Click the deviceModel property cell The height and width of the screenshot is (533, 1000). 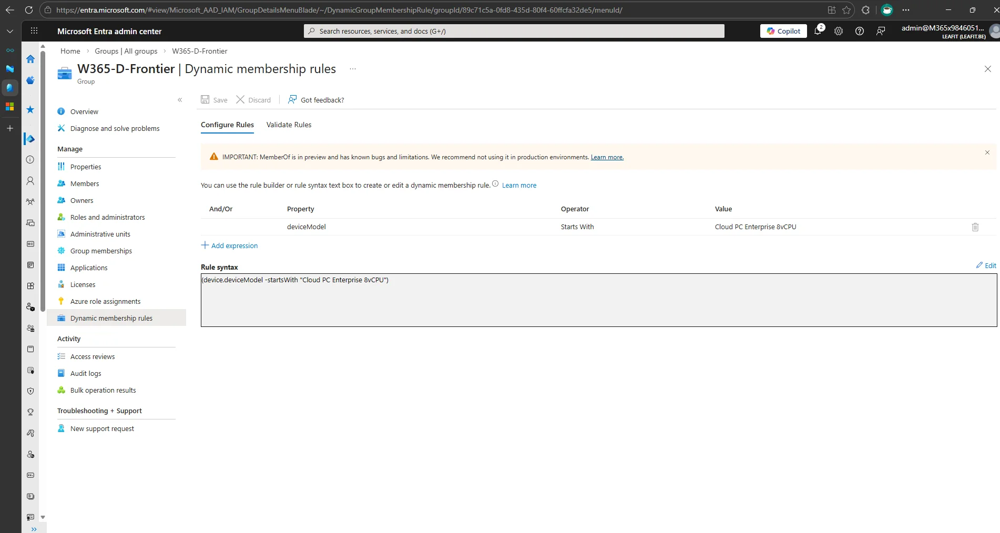[307, 227]
